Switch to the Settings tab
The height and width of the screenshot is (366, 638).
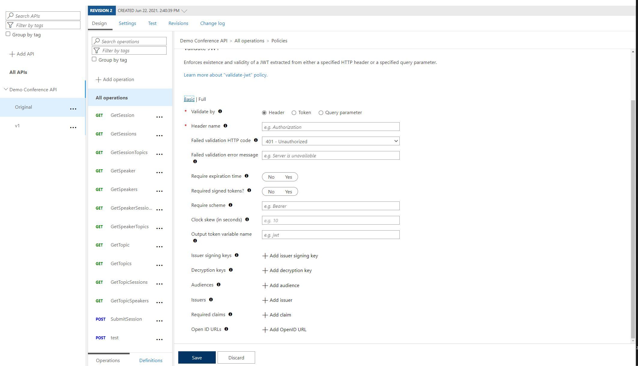(127, 23)
